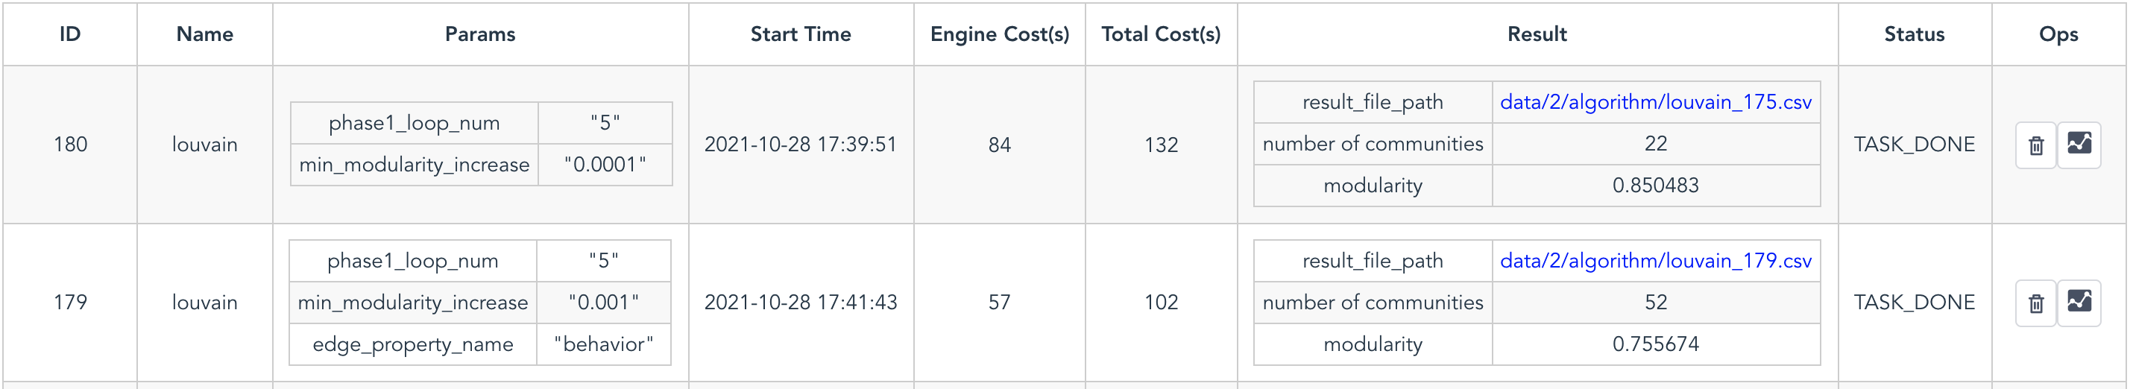2133x389 pixels.
Task: Click the Status column header
Action: point(1914,34)
